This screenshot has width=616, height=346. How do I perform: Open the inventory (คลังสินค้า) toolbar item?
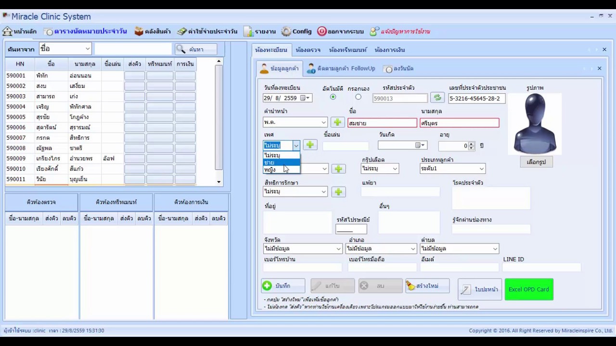click(153, 31)
